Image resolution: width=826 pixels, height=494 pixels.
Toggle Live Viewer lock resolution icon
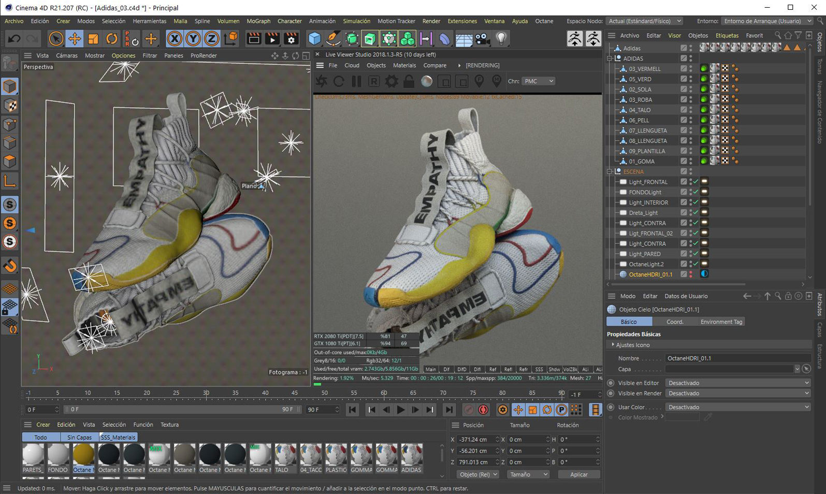[409, 81]
